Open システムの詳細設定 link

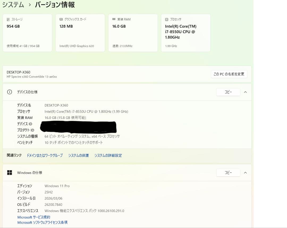pyautogui.click(x=108, y=155)
